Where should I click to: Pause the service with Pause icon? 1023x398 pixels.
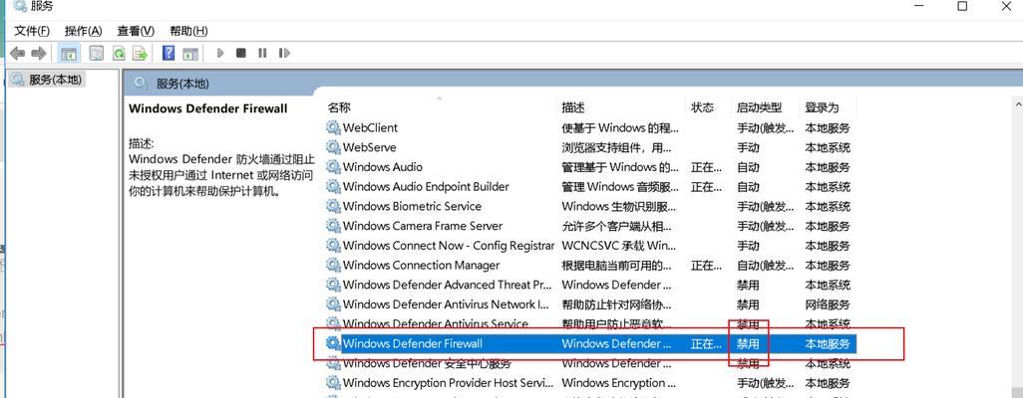click(x=262, y=54)
